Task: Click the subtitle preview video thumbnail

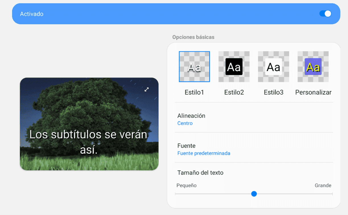Action: [89, 124]
